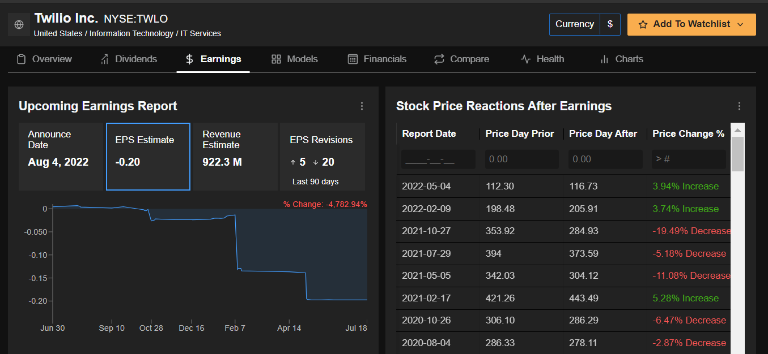Click the United States breadcrumb text
This screenshot has height=354, width=768.
[x=58, y=34]
